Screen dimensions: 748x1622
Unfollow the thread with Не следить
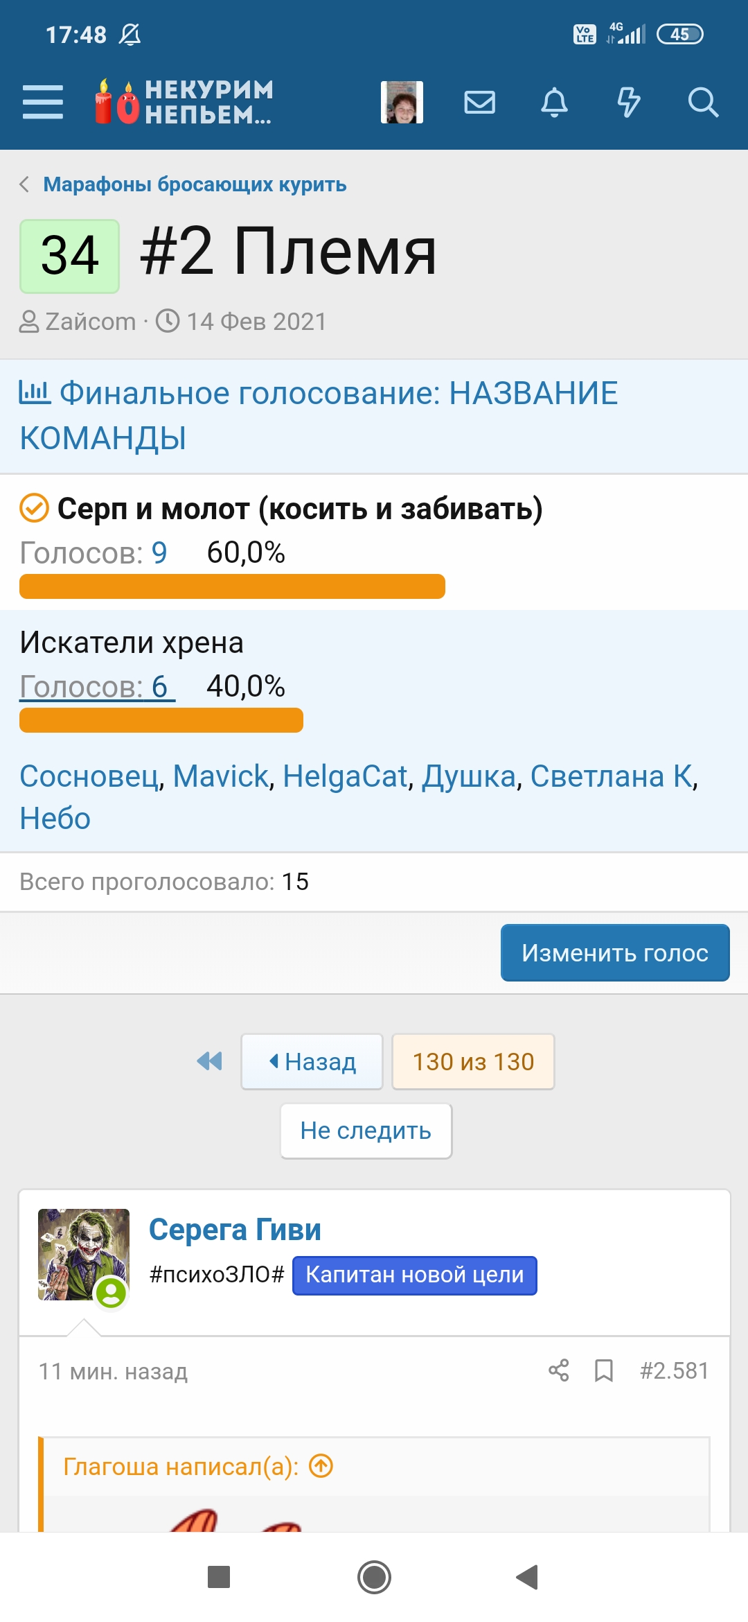(x=366, y=1131)
